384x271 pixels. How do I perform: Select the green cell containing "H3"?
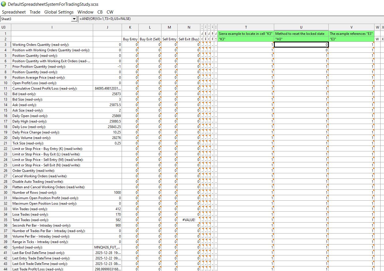coord(301,39)
